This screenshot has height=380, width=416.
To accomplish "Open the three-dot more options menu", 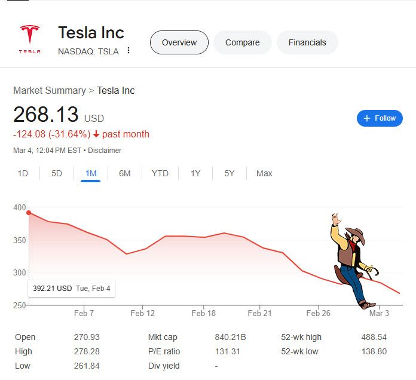I will (129, 50).
